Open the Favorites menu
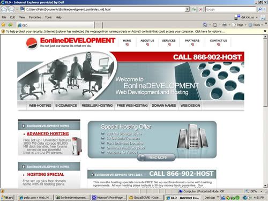The image size is (268, 201). [x=35, y=17]
